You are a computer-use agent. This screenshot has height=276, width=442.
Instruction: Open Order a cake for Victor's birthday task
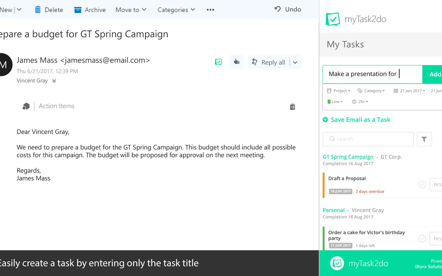(x=367, y=235)
